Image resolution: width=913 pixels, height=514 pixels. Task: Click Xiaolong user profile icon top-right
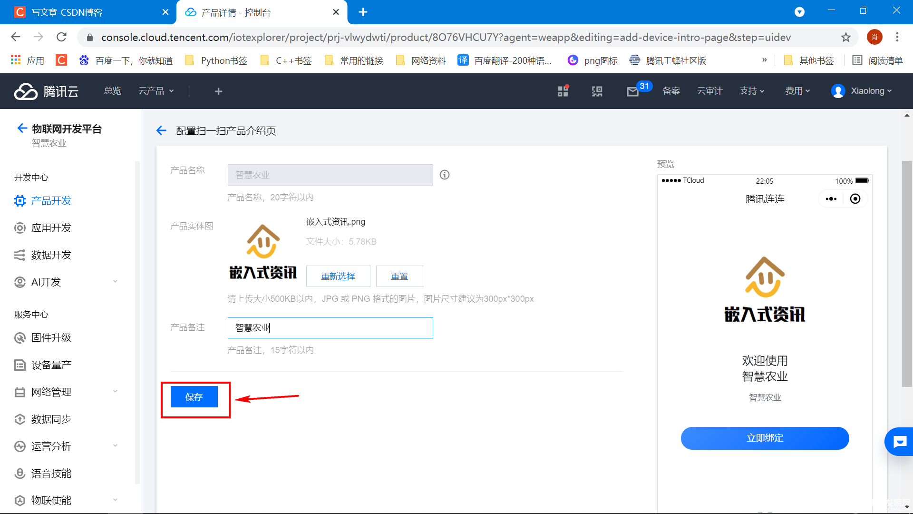coord(839,90)
